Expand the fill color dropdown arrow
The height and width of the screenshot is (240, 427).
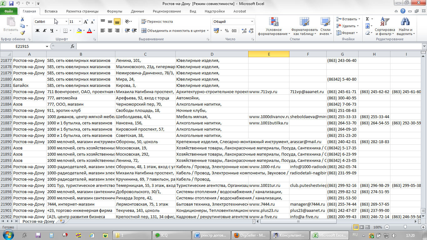coord(84,31)
